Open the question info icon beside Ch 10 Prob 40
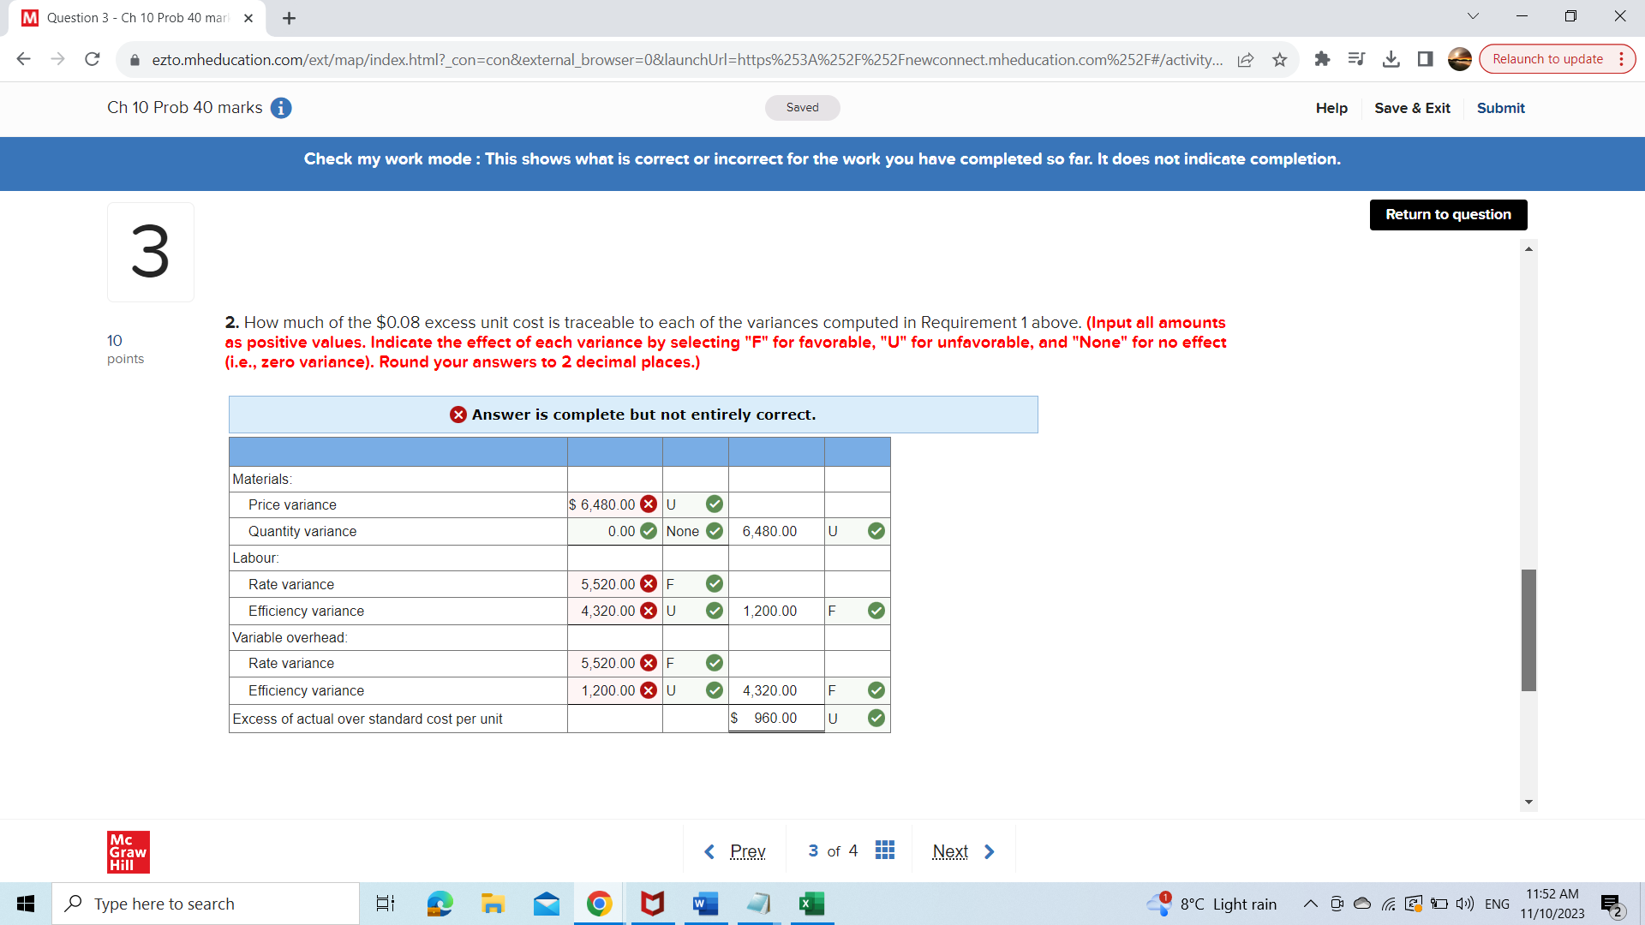This screenshot has width=1645, height=925. pyautogui.click(x=282, y=108)
